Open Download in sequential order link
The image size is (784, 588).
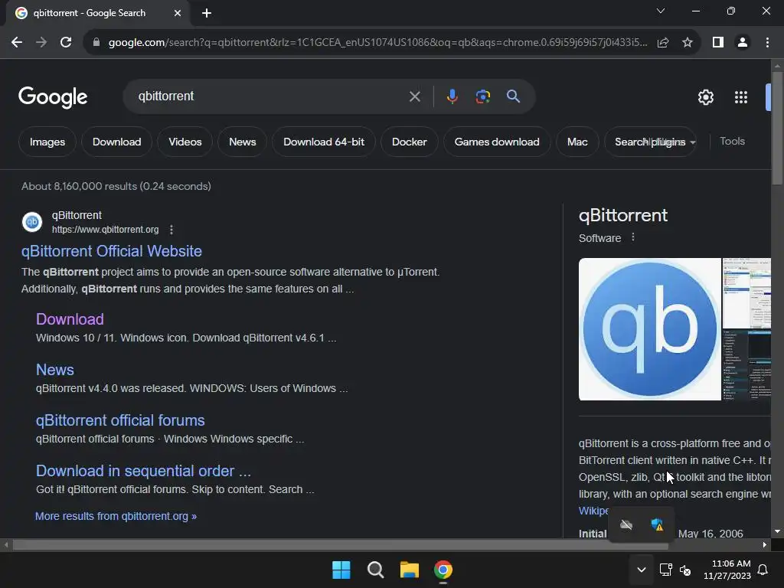[x=143, y=471]
